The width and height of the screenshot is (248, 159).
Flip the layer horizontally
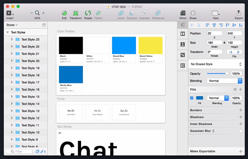pos(231,52)
